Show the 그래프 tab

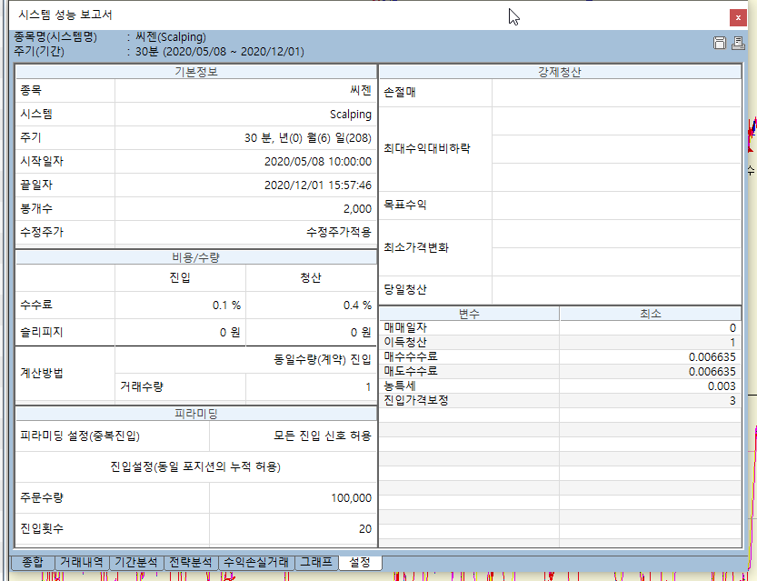[316, 562]
